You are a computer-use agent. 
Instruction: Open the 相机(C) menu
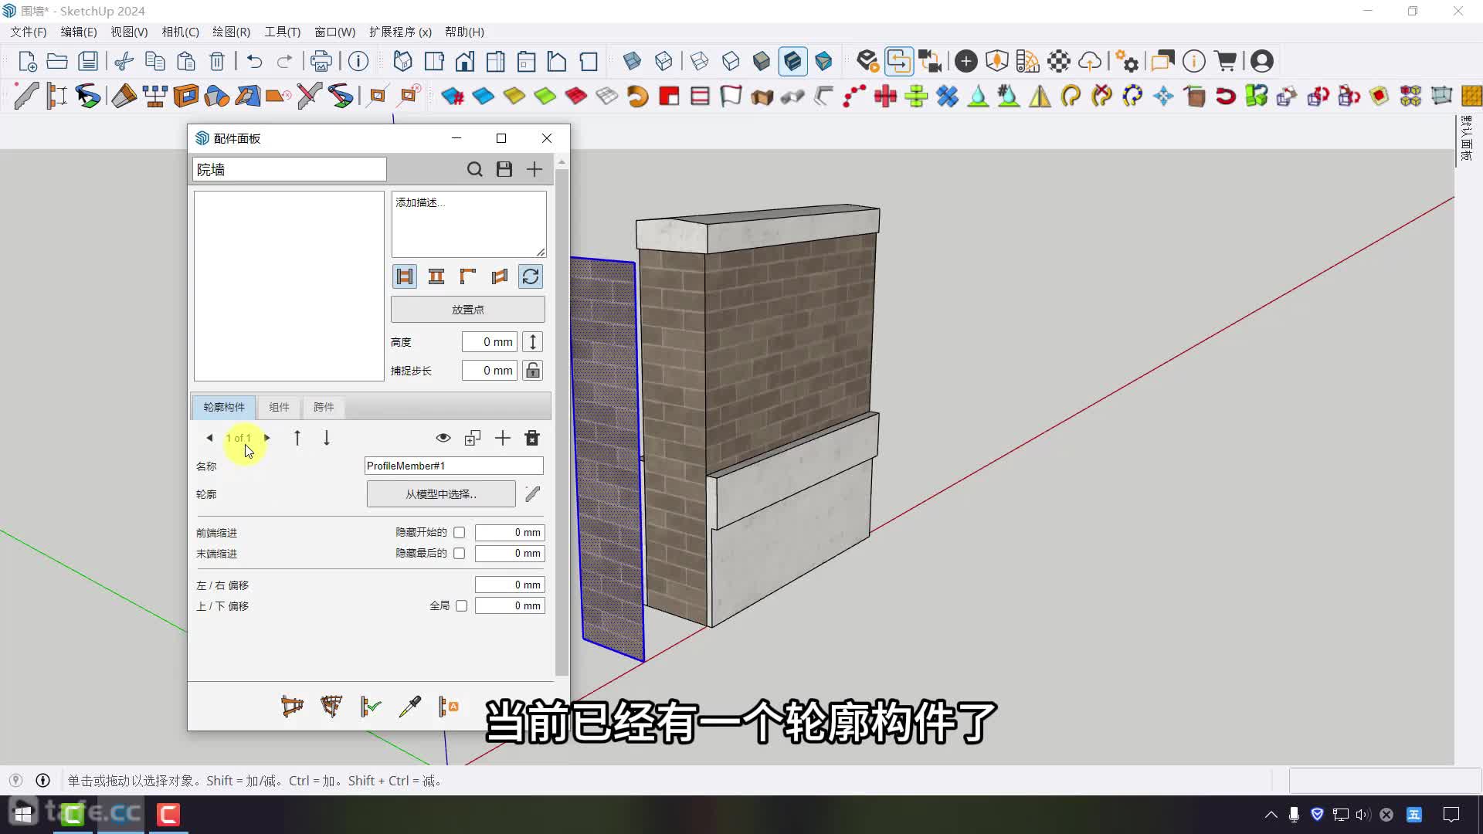[180, 32]
